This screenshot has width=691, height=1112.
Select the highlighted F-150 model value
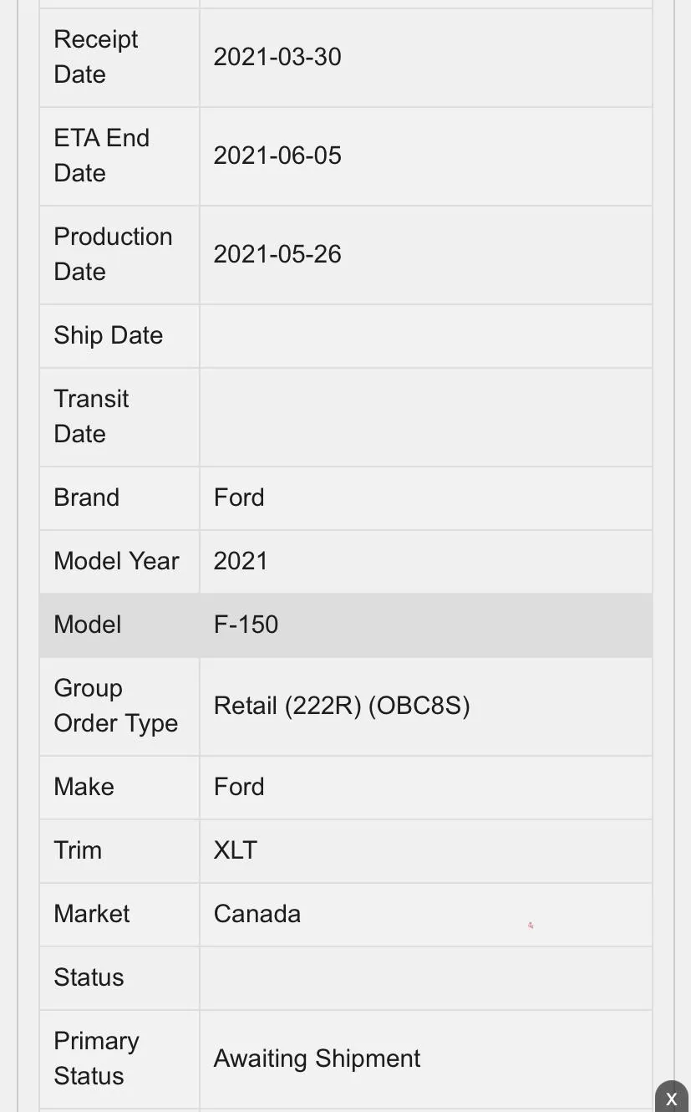pyautogui.click(x=246, y=625)
